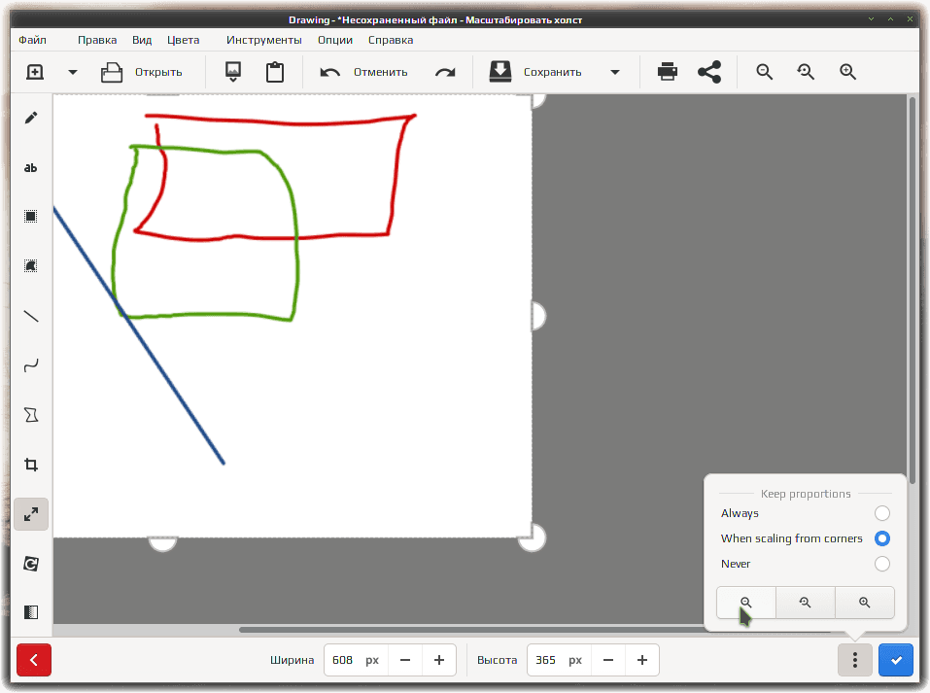Click the Share icon
Screen dimensions: 930x693
click(x=709, y=72)
